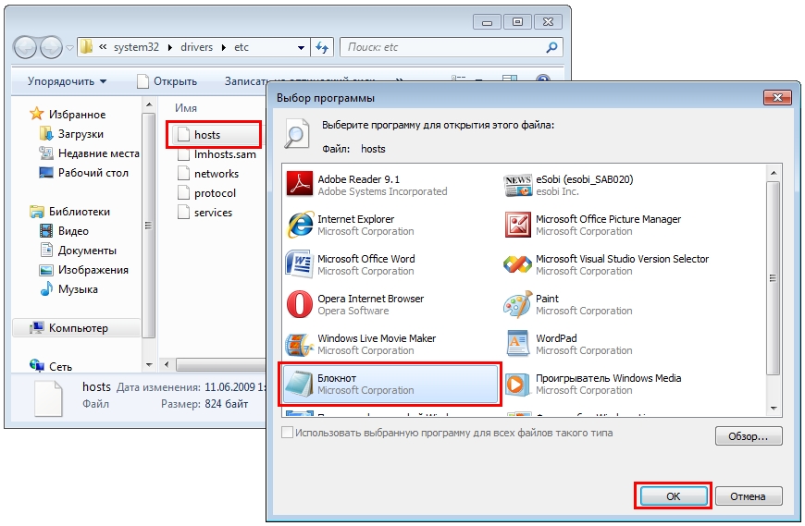Click file list horizontal scroll left arrow
The image size is (805, 526).
[x=167, y=364]
